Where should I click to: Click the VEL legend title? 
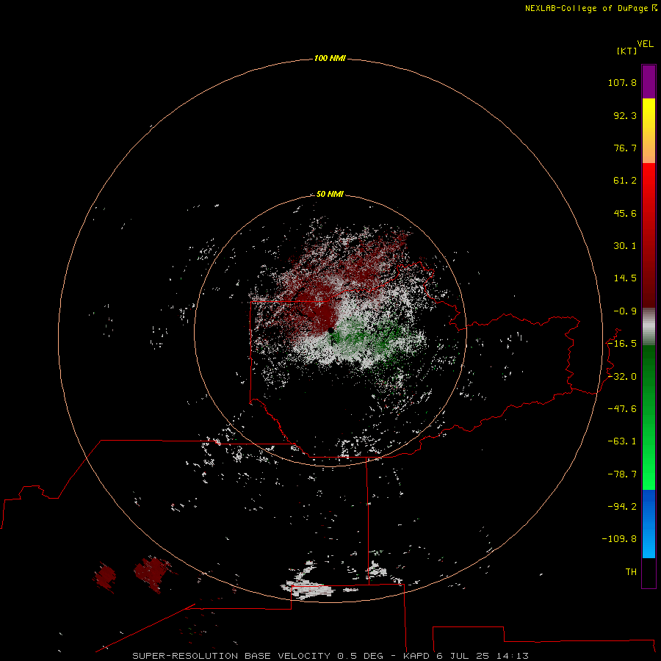[645, 44]
